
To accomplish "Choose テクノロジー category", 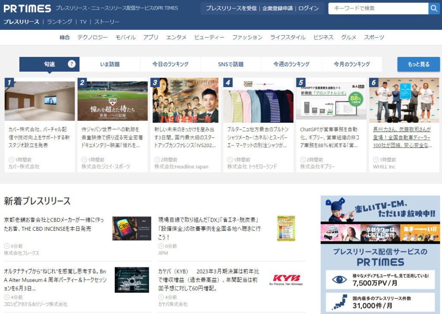I will pyautogui.click(x=92, y=37).
